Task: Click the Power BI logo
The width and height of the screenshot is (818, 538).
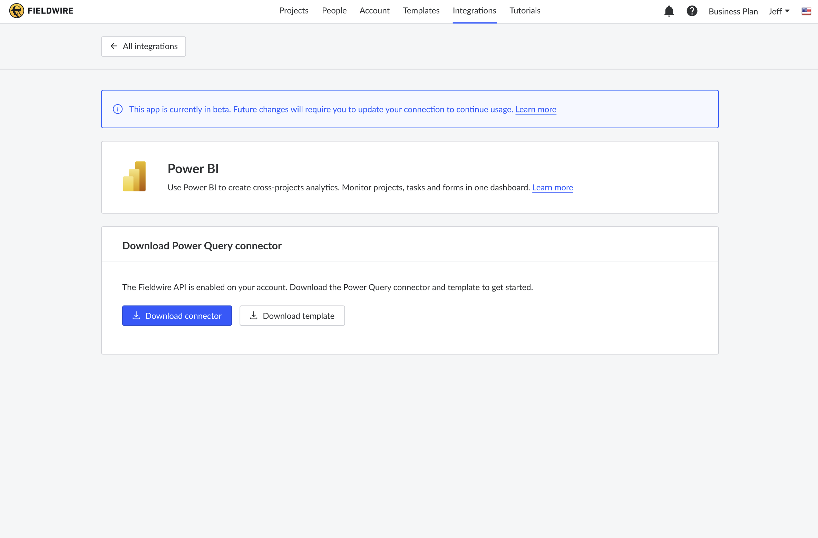Action: 134,176
